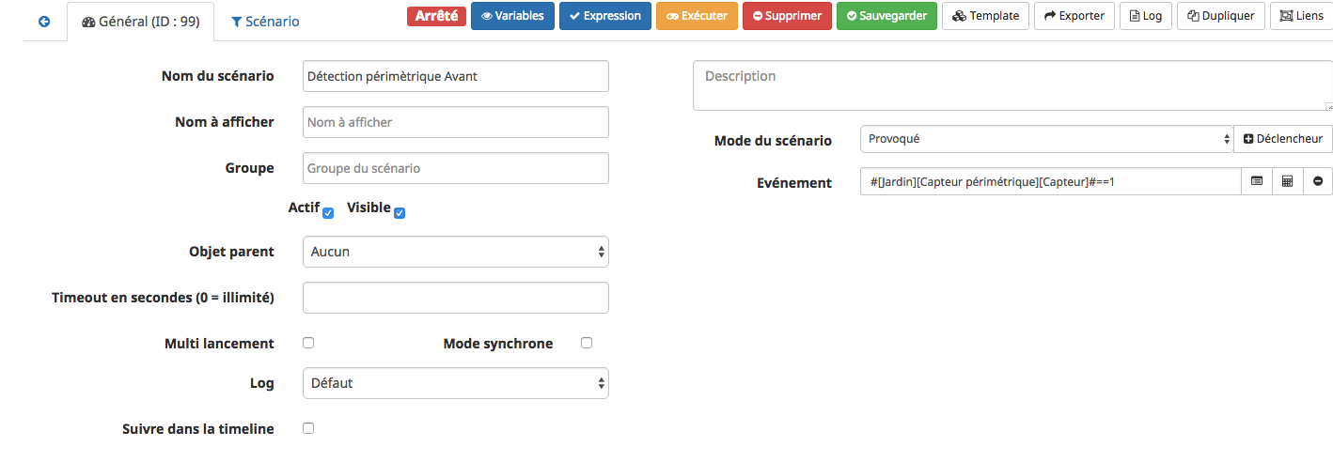
Task: Enable Multi lancement checkbox
Action: (x=308, y=343)
